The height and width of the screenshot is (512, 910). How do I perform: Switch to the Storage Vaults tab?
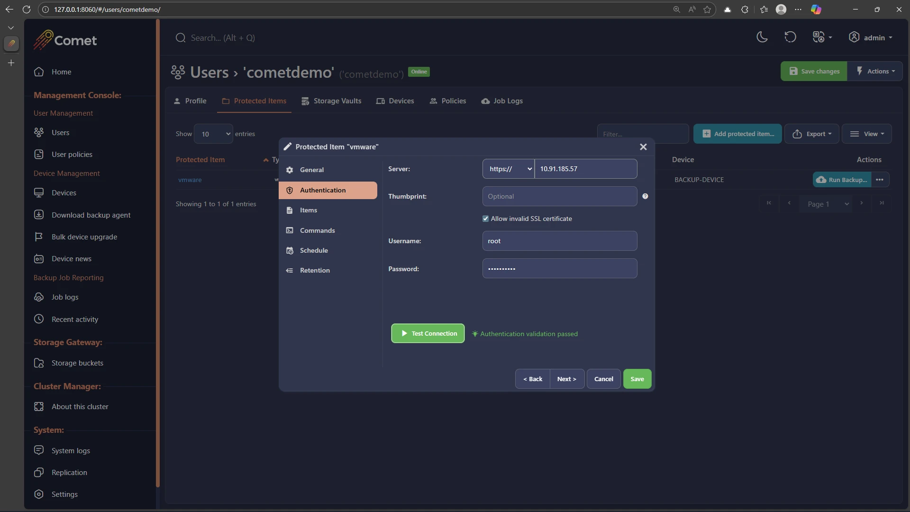(331, 101)
